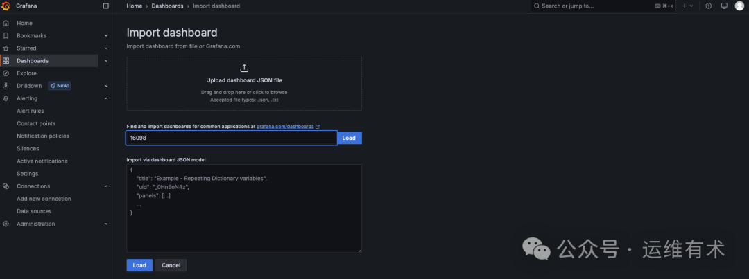
Task: Click the Search or jump to field
Action: click(603, 6)
